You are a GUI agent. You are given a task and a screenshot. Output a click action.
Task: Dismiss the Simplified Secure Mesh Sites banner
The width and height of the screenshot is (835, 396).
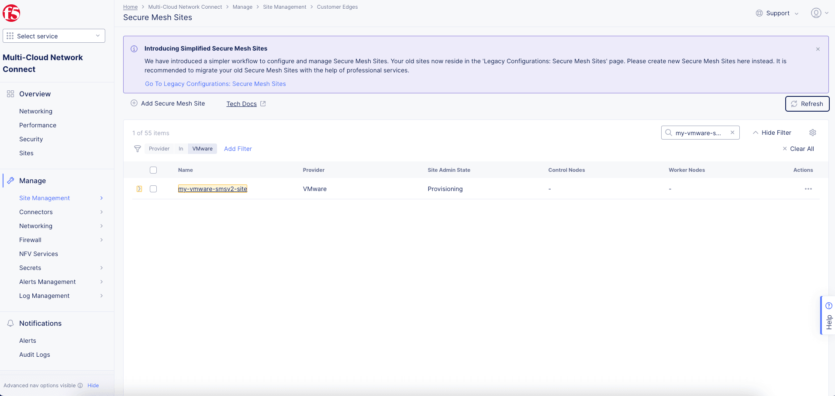click(x=818, y=49)
